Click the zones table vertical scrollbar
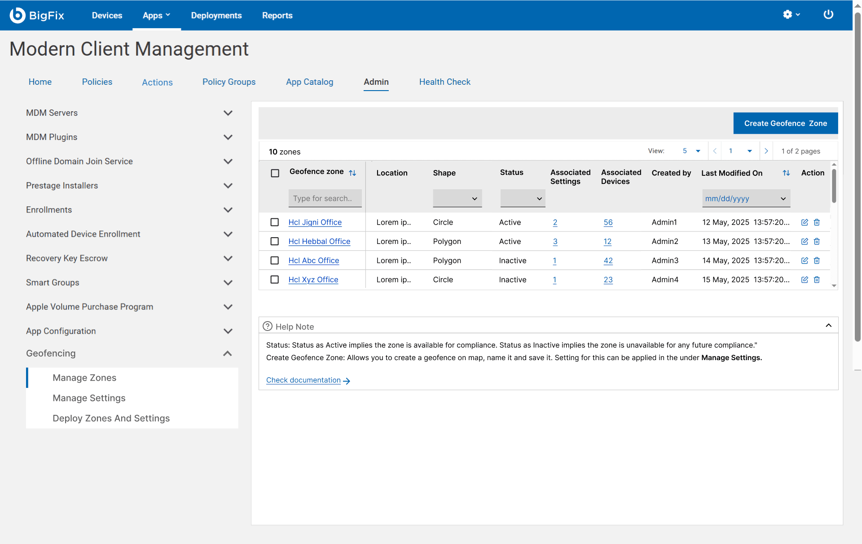 pyautogui.click(x=834, y=186)
